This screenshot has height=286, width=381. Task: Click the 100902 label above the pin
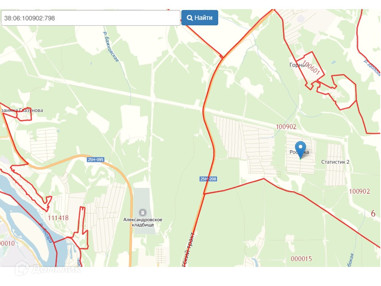click(286, 127)
